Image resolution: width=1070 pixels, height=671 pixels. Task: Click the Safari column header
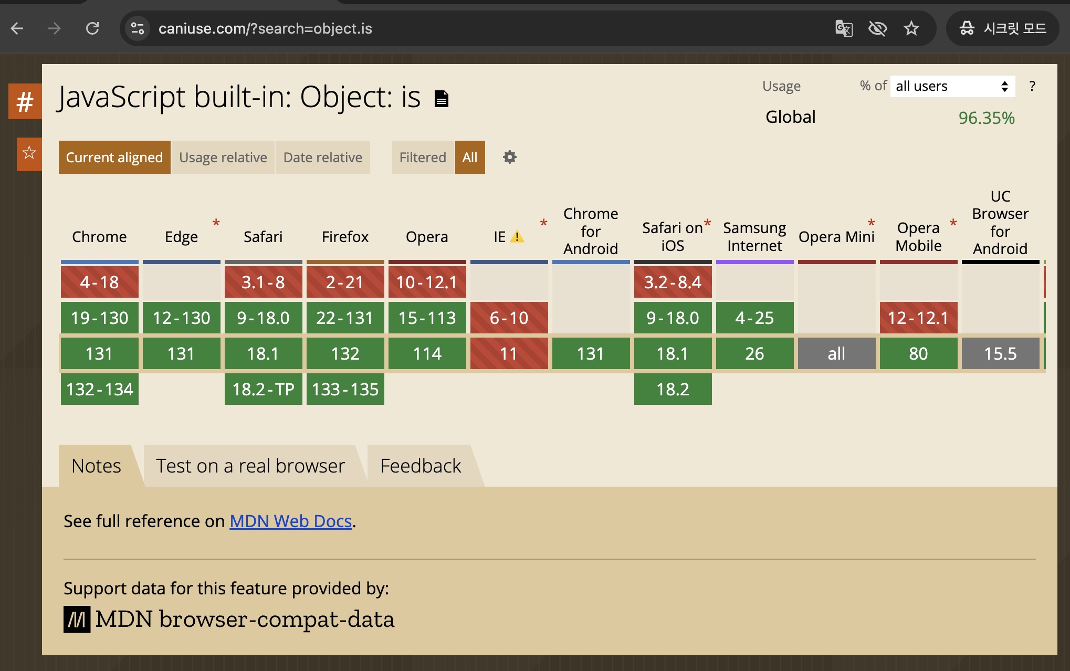point(263,237)
